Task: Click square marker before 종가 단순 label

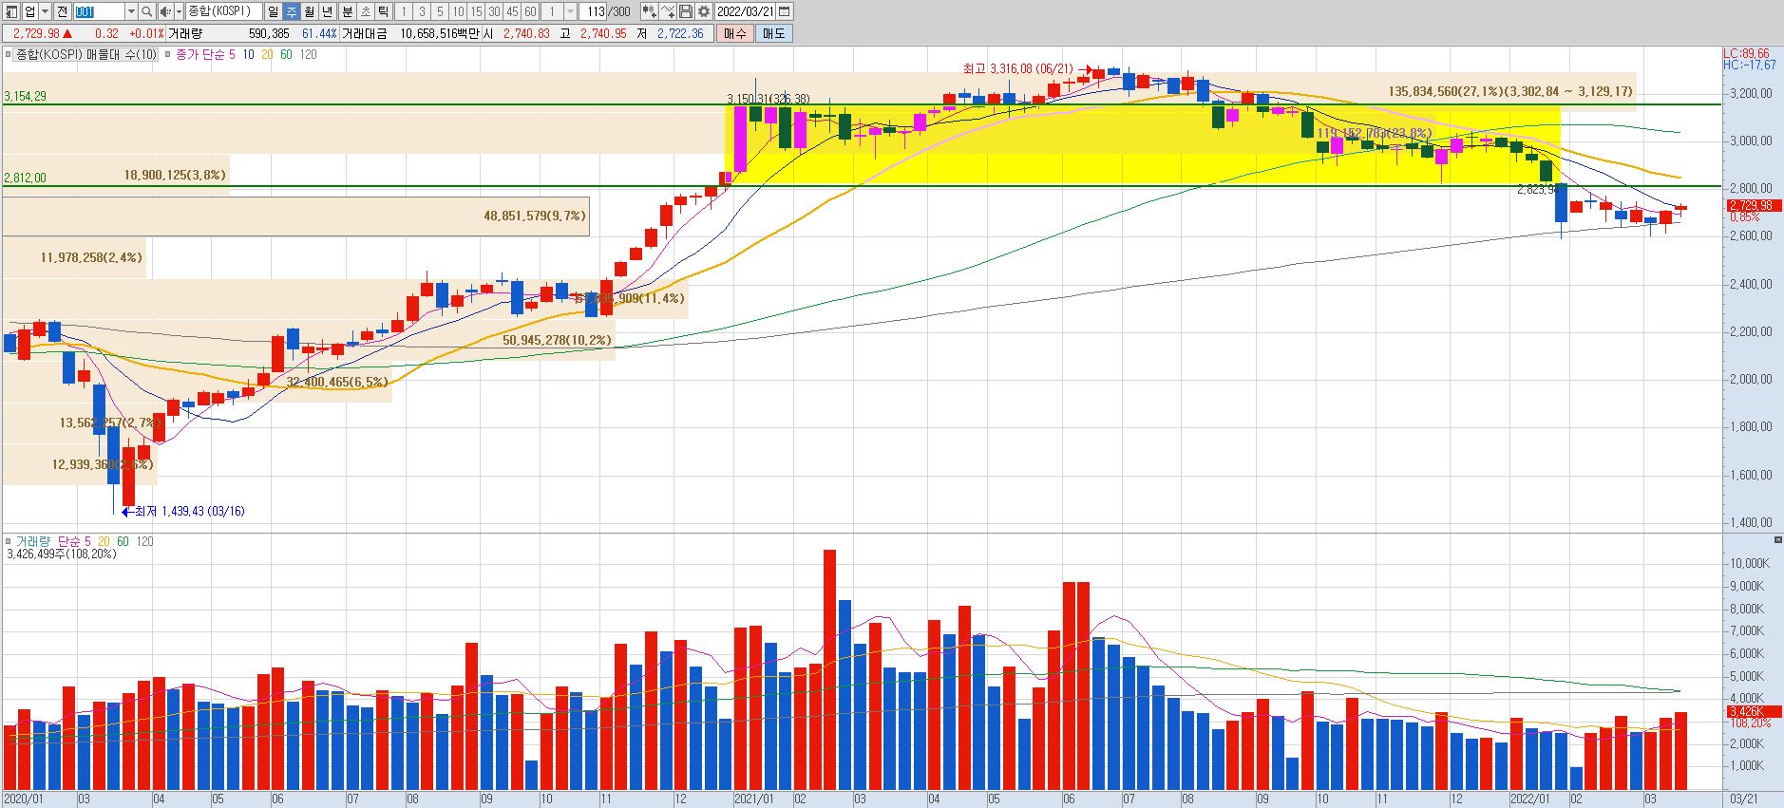Action: [169, 55]
